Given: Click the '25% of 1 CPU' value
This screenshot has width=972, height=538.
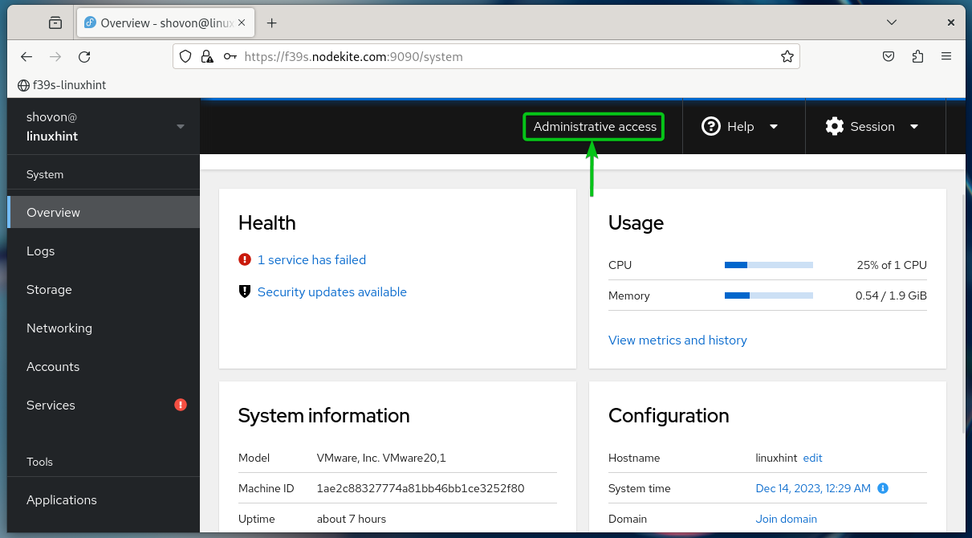Looking at the screenshot, I should point(892,265).
